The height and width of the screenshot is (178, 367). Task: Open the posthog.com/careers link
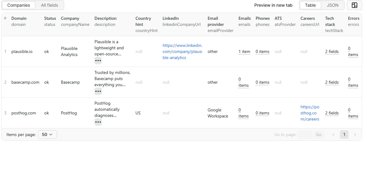(310, 113)
